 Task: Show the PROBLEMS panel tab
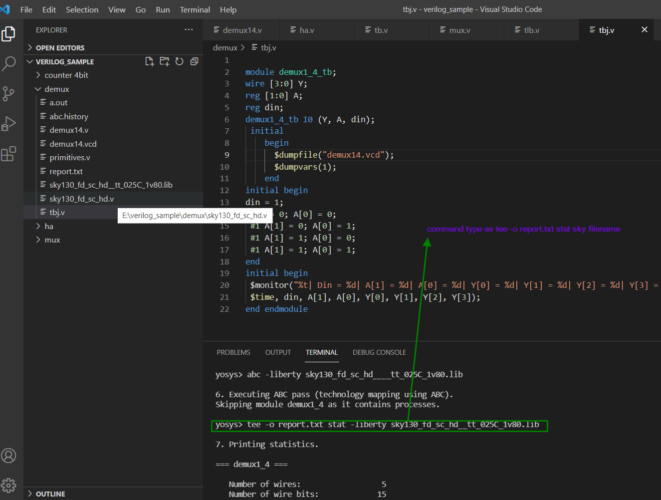[x=233, y=352]
